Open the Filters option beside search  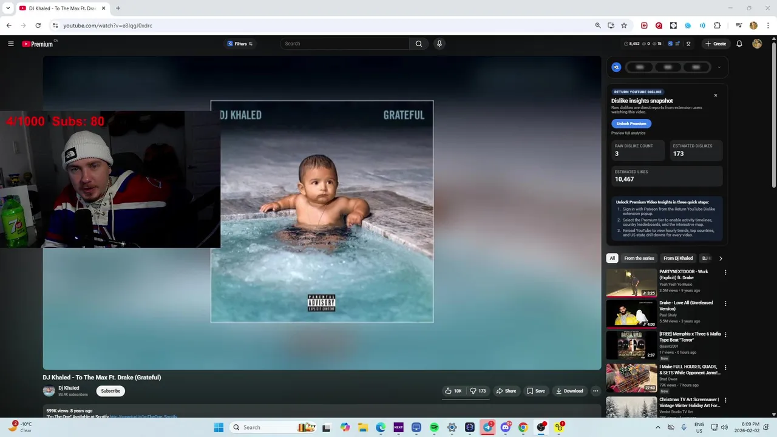240,44
